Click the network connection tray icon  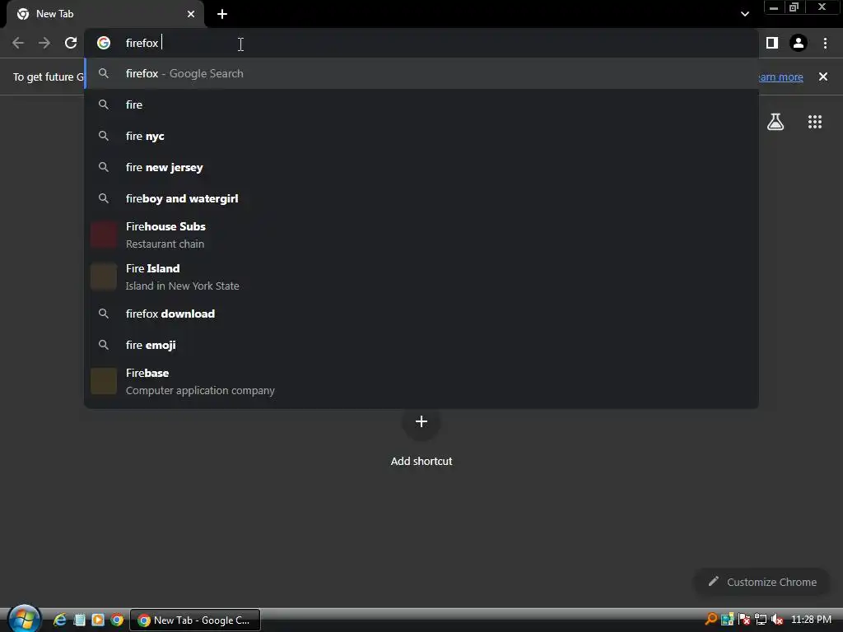[760, 619]
